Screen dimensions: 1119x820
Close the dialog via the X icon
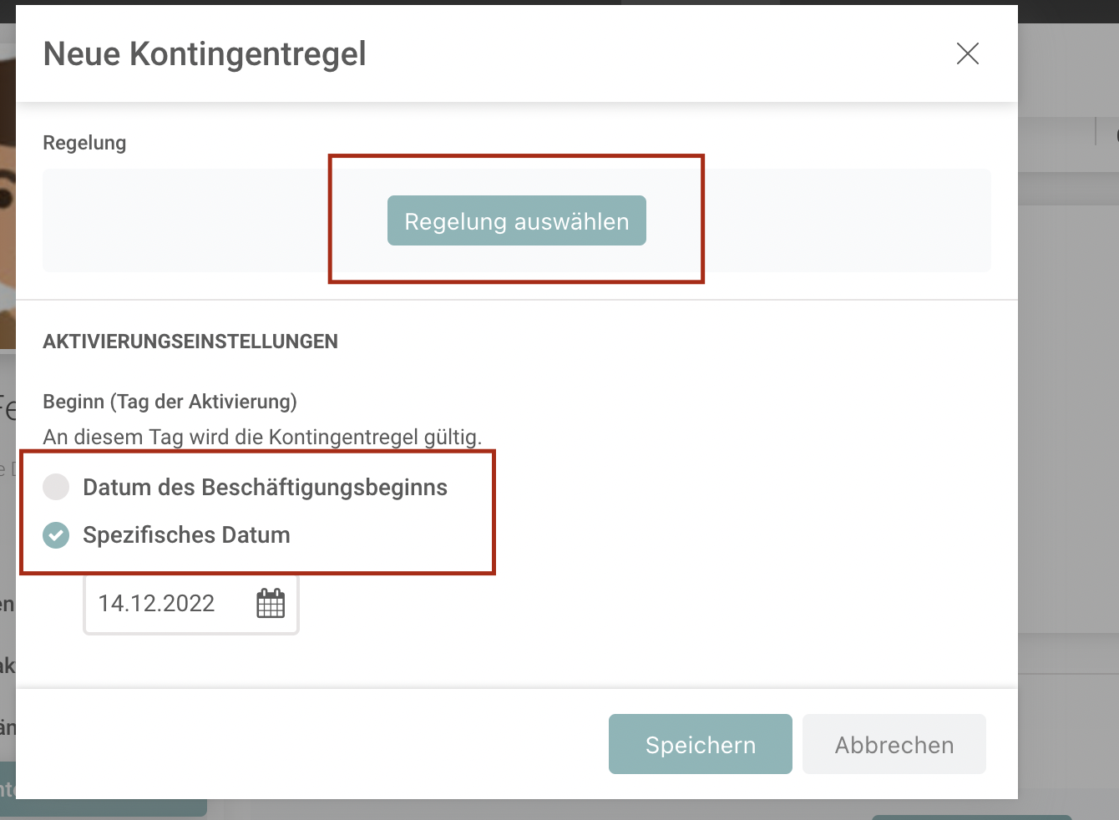pyautogui.click(x=967, y=53)
